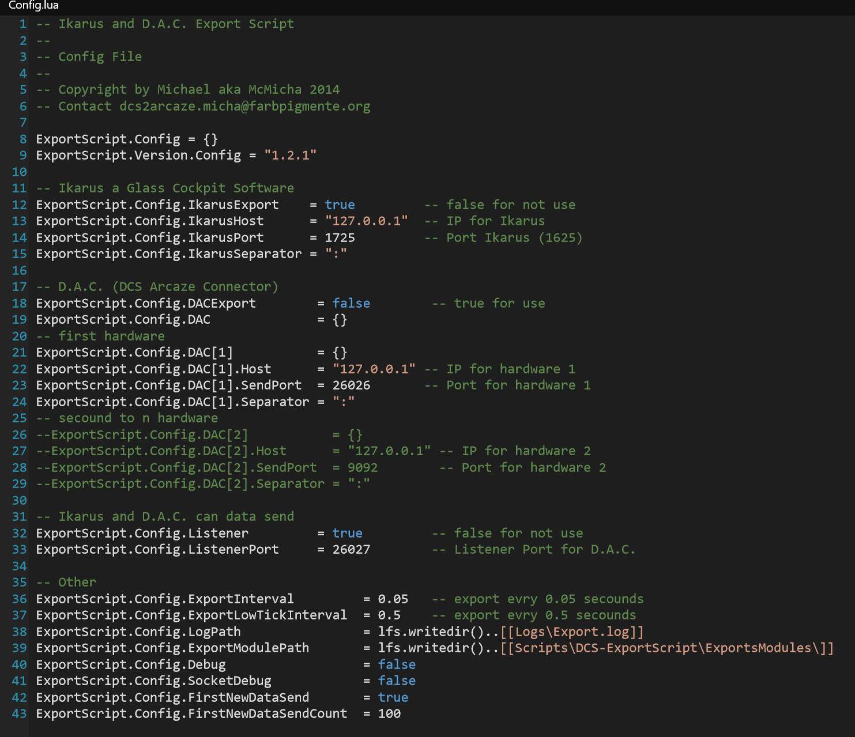
Task: Click the 'first hardware' comment
Action: [x=112, y=337]
